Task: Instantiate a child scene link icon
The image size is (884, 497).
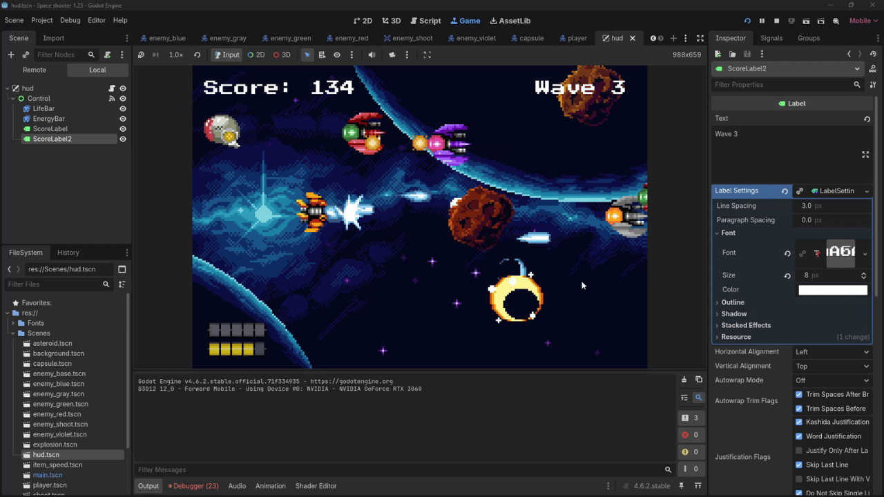Action: (x=26, y=55)
